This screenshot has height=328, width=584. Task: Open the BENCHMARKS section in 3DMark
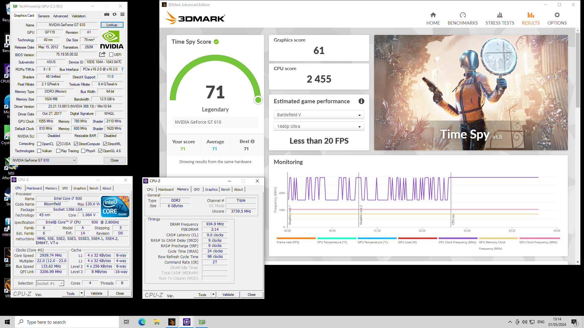[462, 19]
